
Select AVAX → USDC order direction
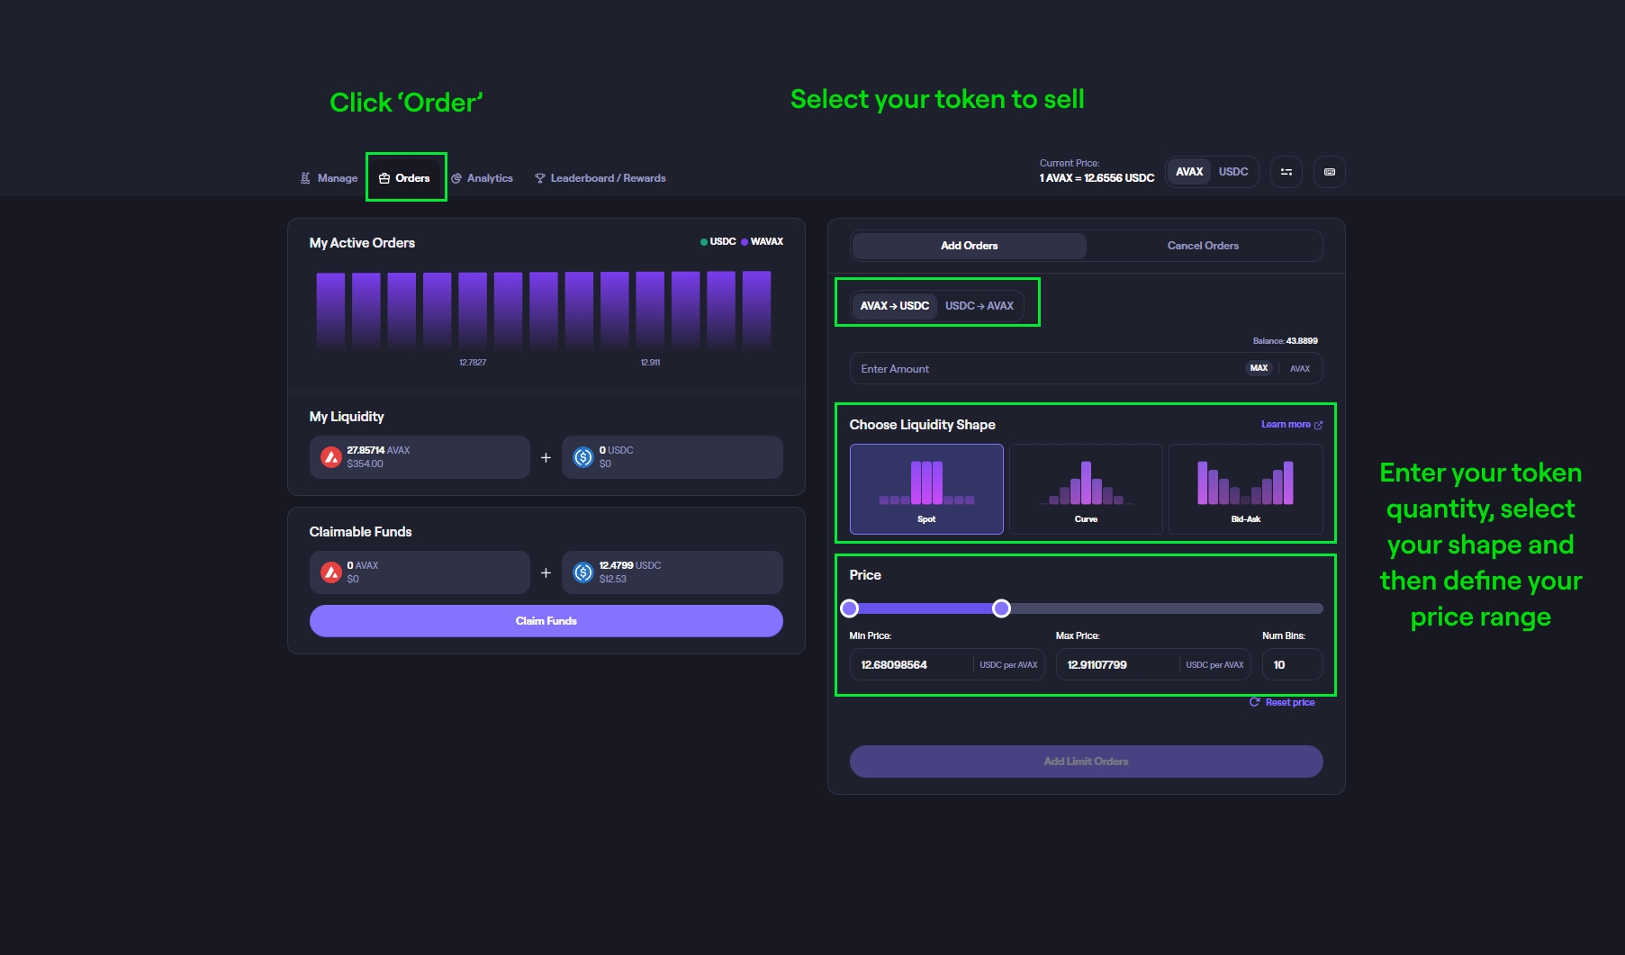[894, 306]
